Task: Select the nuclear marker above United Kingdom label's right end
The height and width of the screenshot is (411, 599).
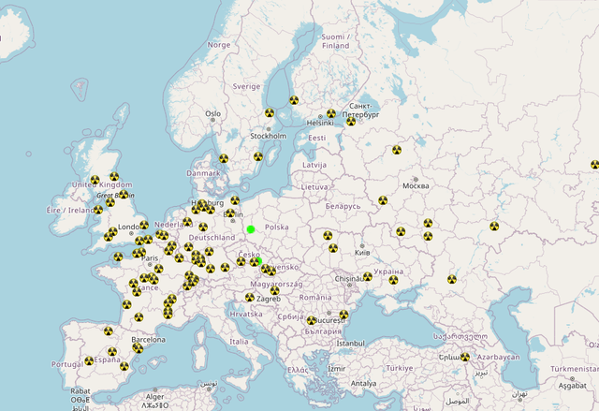Action: coord(114,176)
